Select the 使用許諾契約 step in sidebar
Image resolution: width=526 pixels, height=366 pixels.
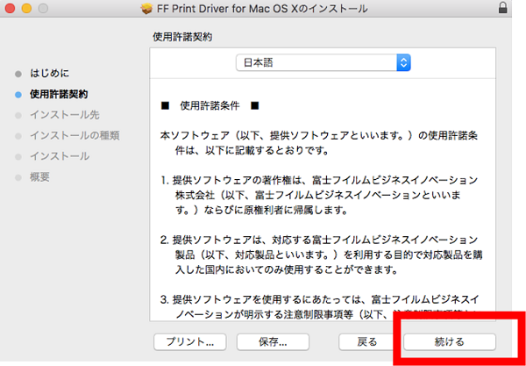pos(59,93)
